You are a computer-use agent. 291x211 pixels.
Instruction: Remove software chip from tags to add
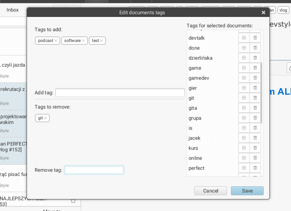(84, 41)
